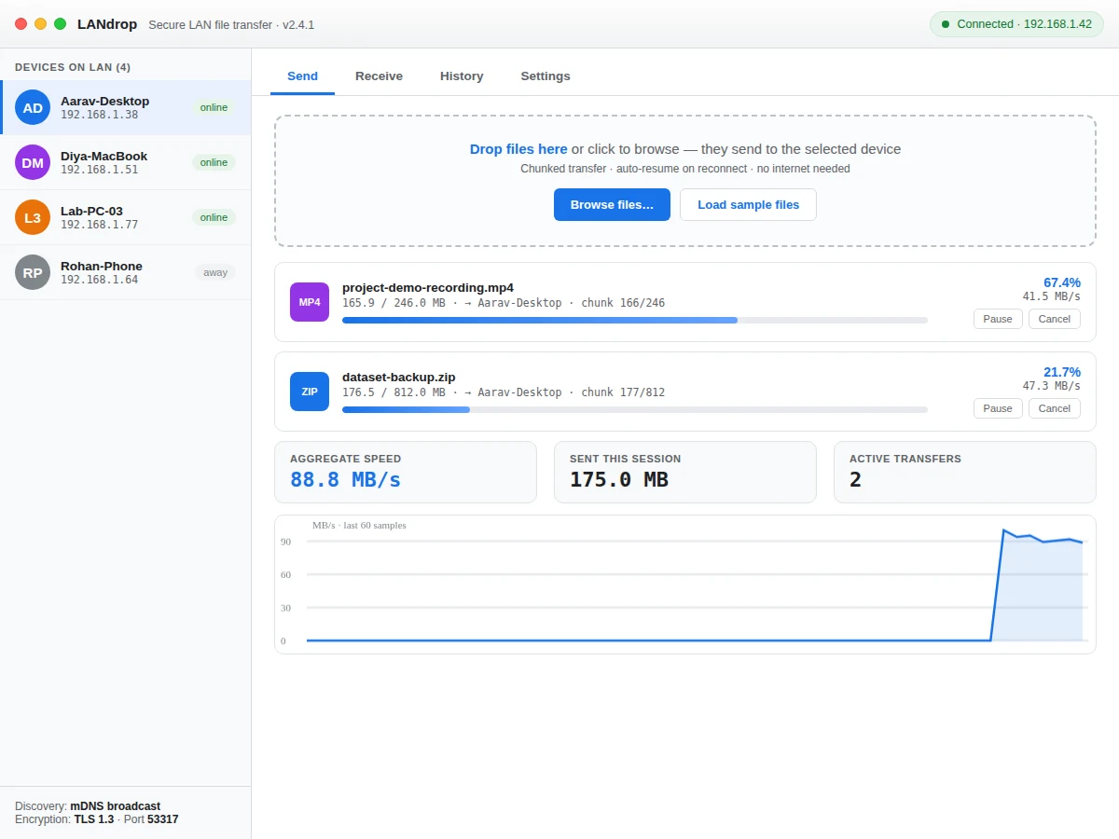1119x839 pixels.
Task: Click the dataset-backup.zip file name
Action: (x=399, y=377)
